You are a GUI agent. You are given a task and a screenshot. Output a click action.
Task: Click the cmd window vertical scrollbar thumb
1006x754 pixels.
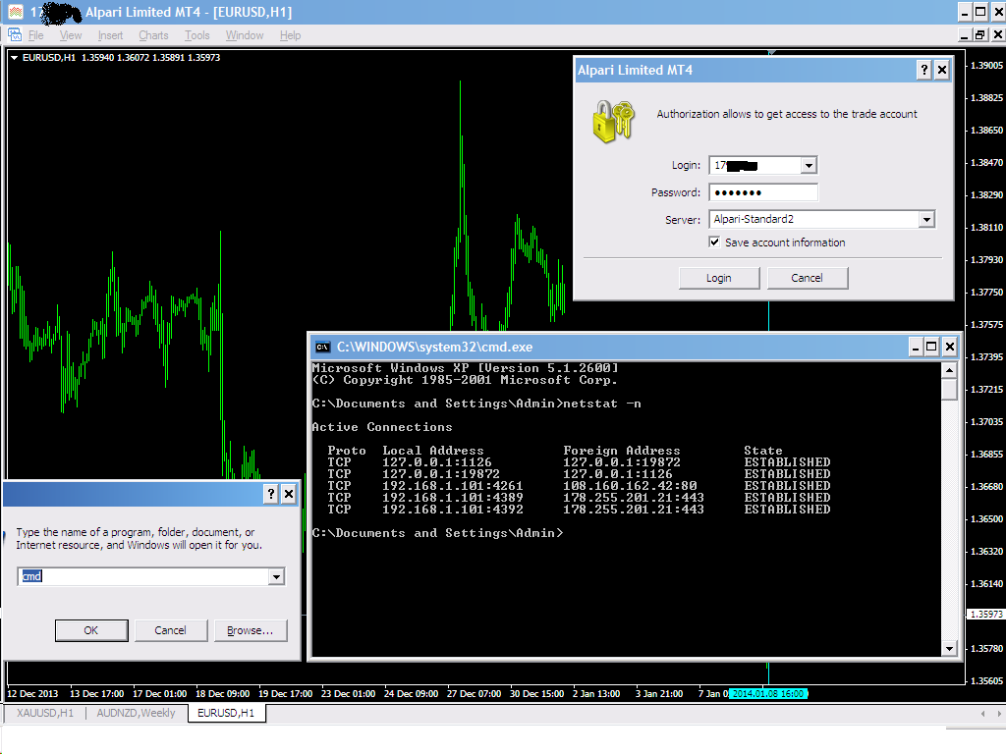click(950, 389)
